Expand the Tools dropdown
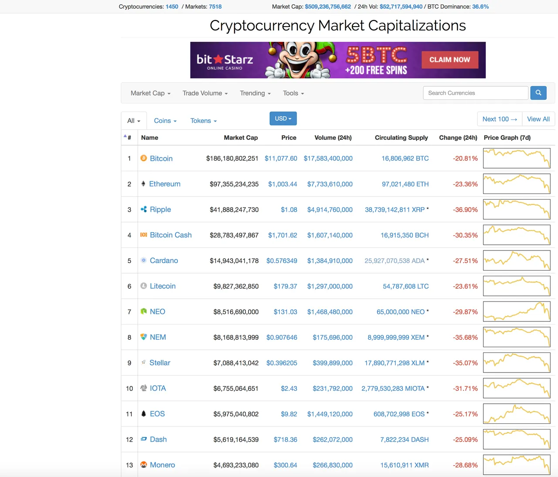 click(293, 93)
